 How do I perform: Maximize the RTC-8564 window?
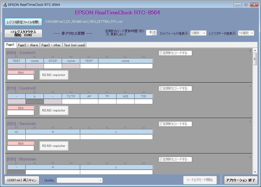pyautogui.click(x=246, y=5)
